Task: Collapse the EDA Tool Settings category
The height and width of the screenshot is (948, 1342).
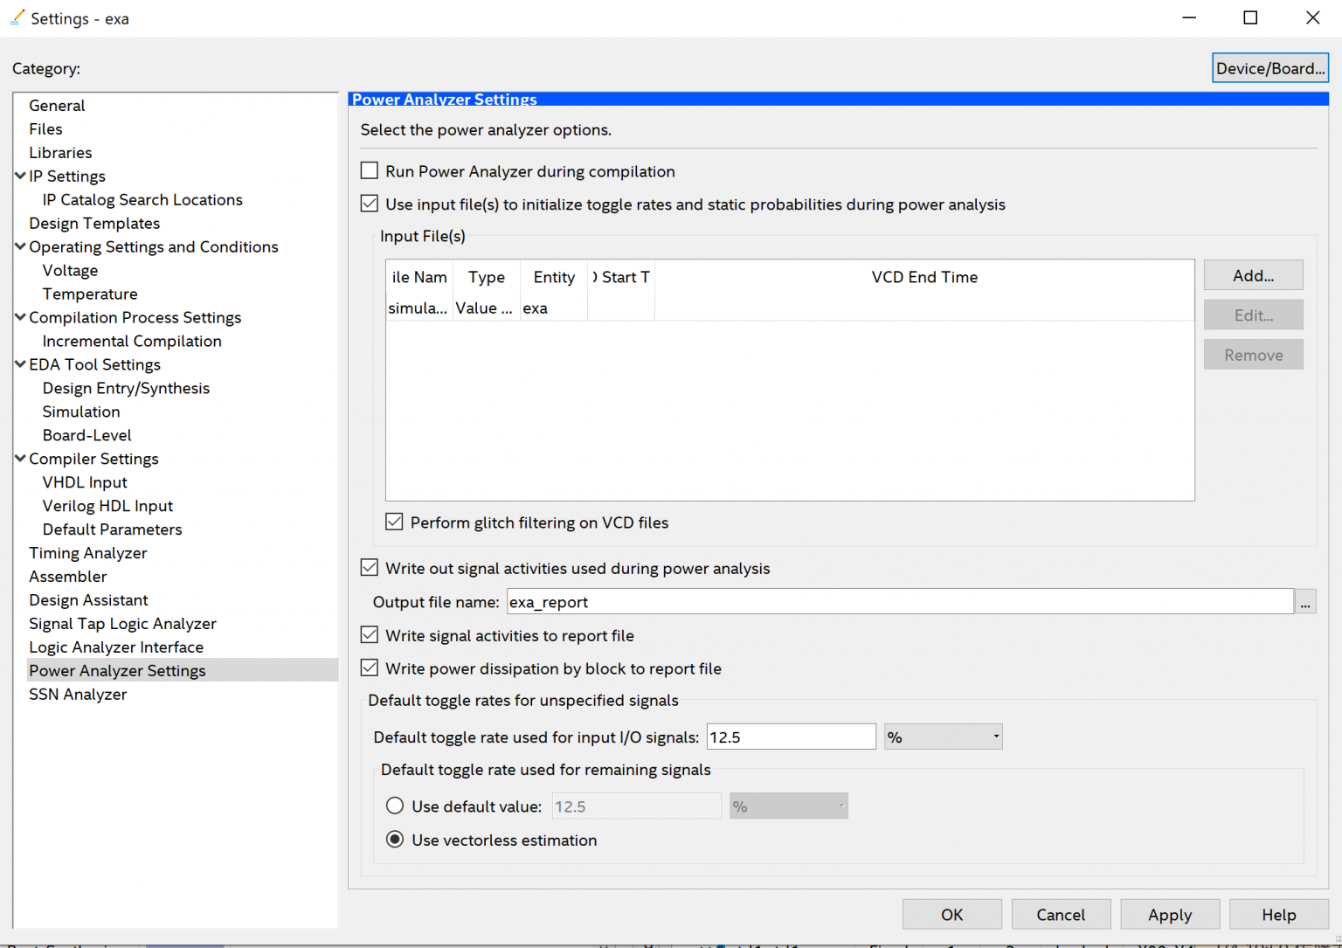Action: (x=20, y=364)
